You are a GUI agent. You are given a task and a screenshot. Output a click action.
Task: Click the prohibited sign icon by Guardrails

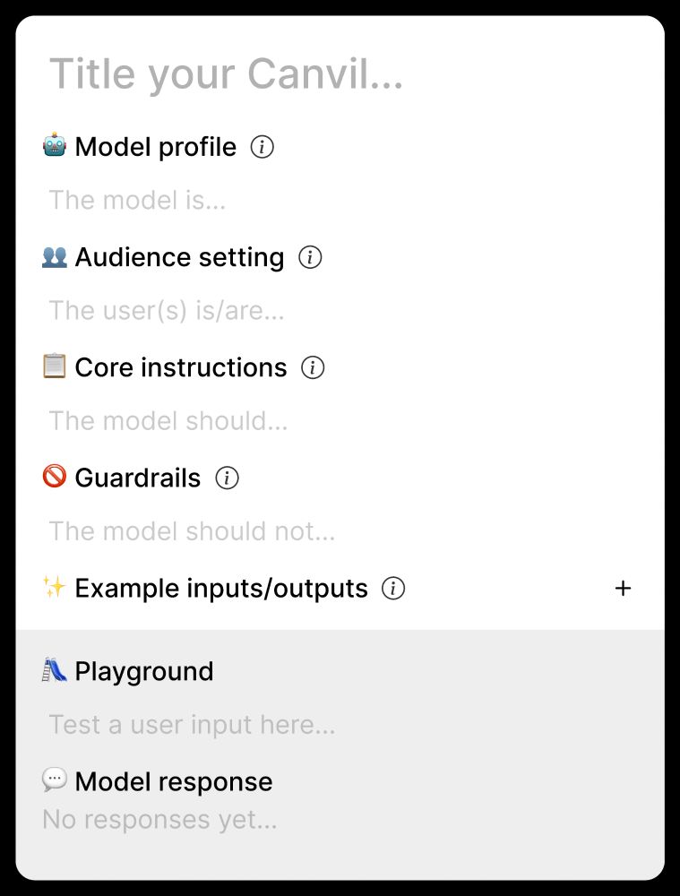click(55, 477)
